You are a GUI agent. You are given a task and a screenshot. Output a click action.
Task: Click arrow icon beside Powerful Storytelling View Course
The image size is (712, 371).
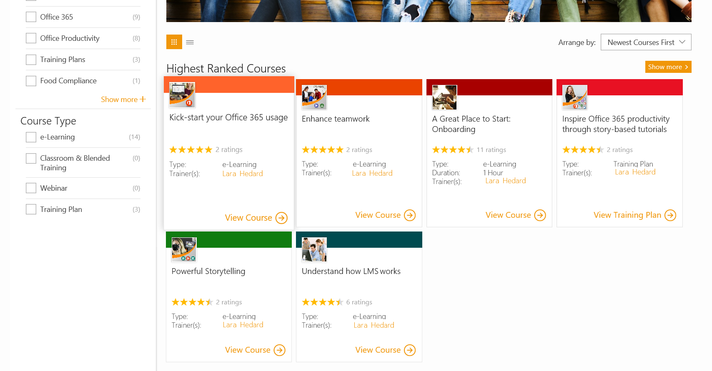(279, 350)
